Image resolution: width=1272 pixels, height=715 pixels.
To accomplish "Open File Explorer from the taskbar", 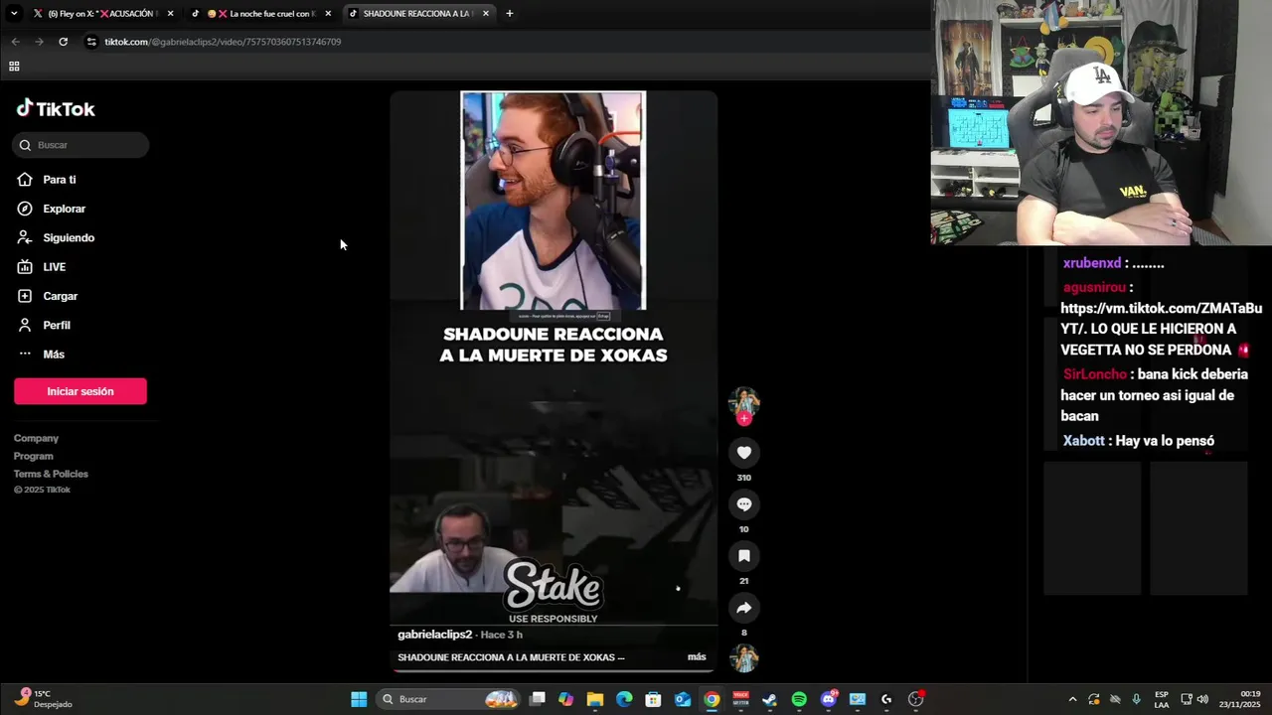I will pyautogui.click(x=595, y=699).
